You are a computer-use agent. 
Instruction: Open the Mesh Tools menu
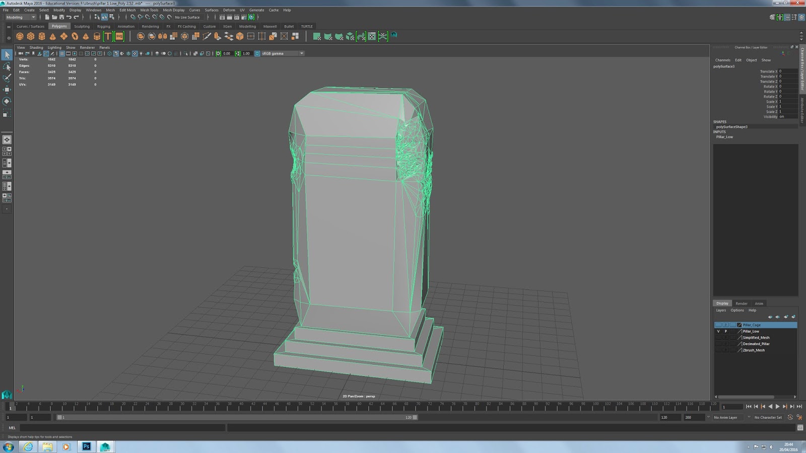coord(150,10)
